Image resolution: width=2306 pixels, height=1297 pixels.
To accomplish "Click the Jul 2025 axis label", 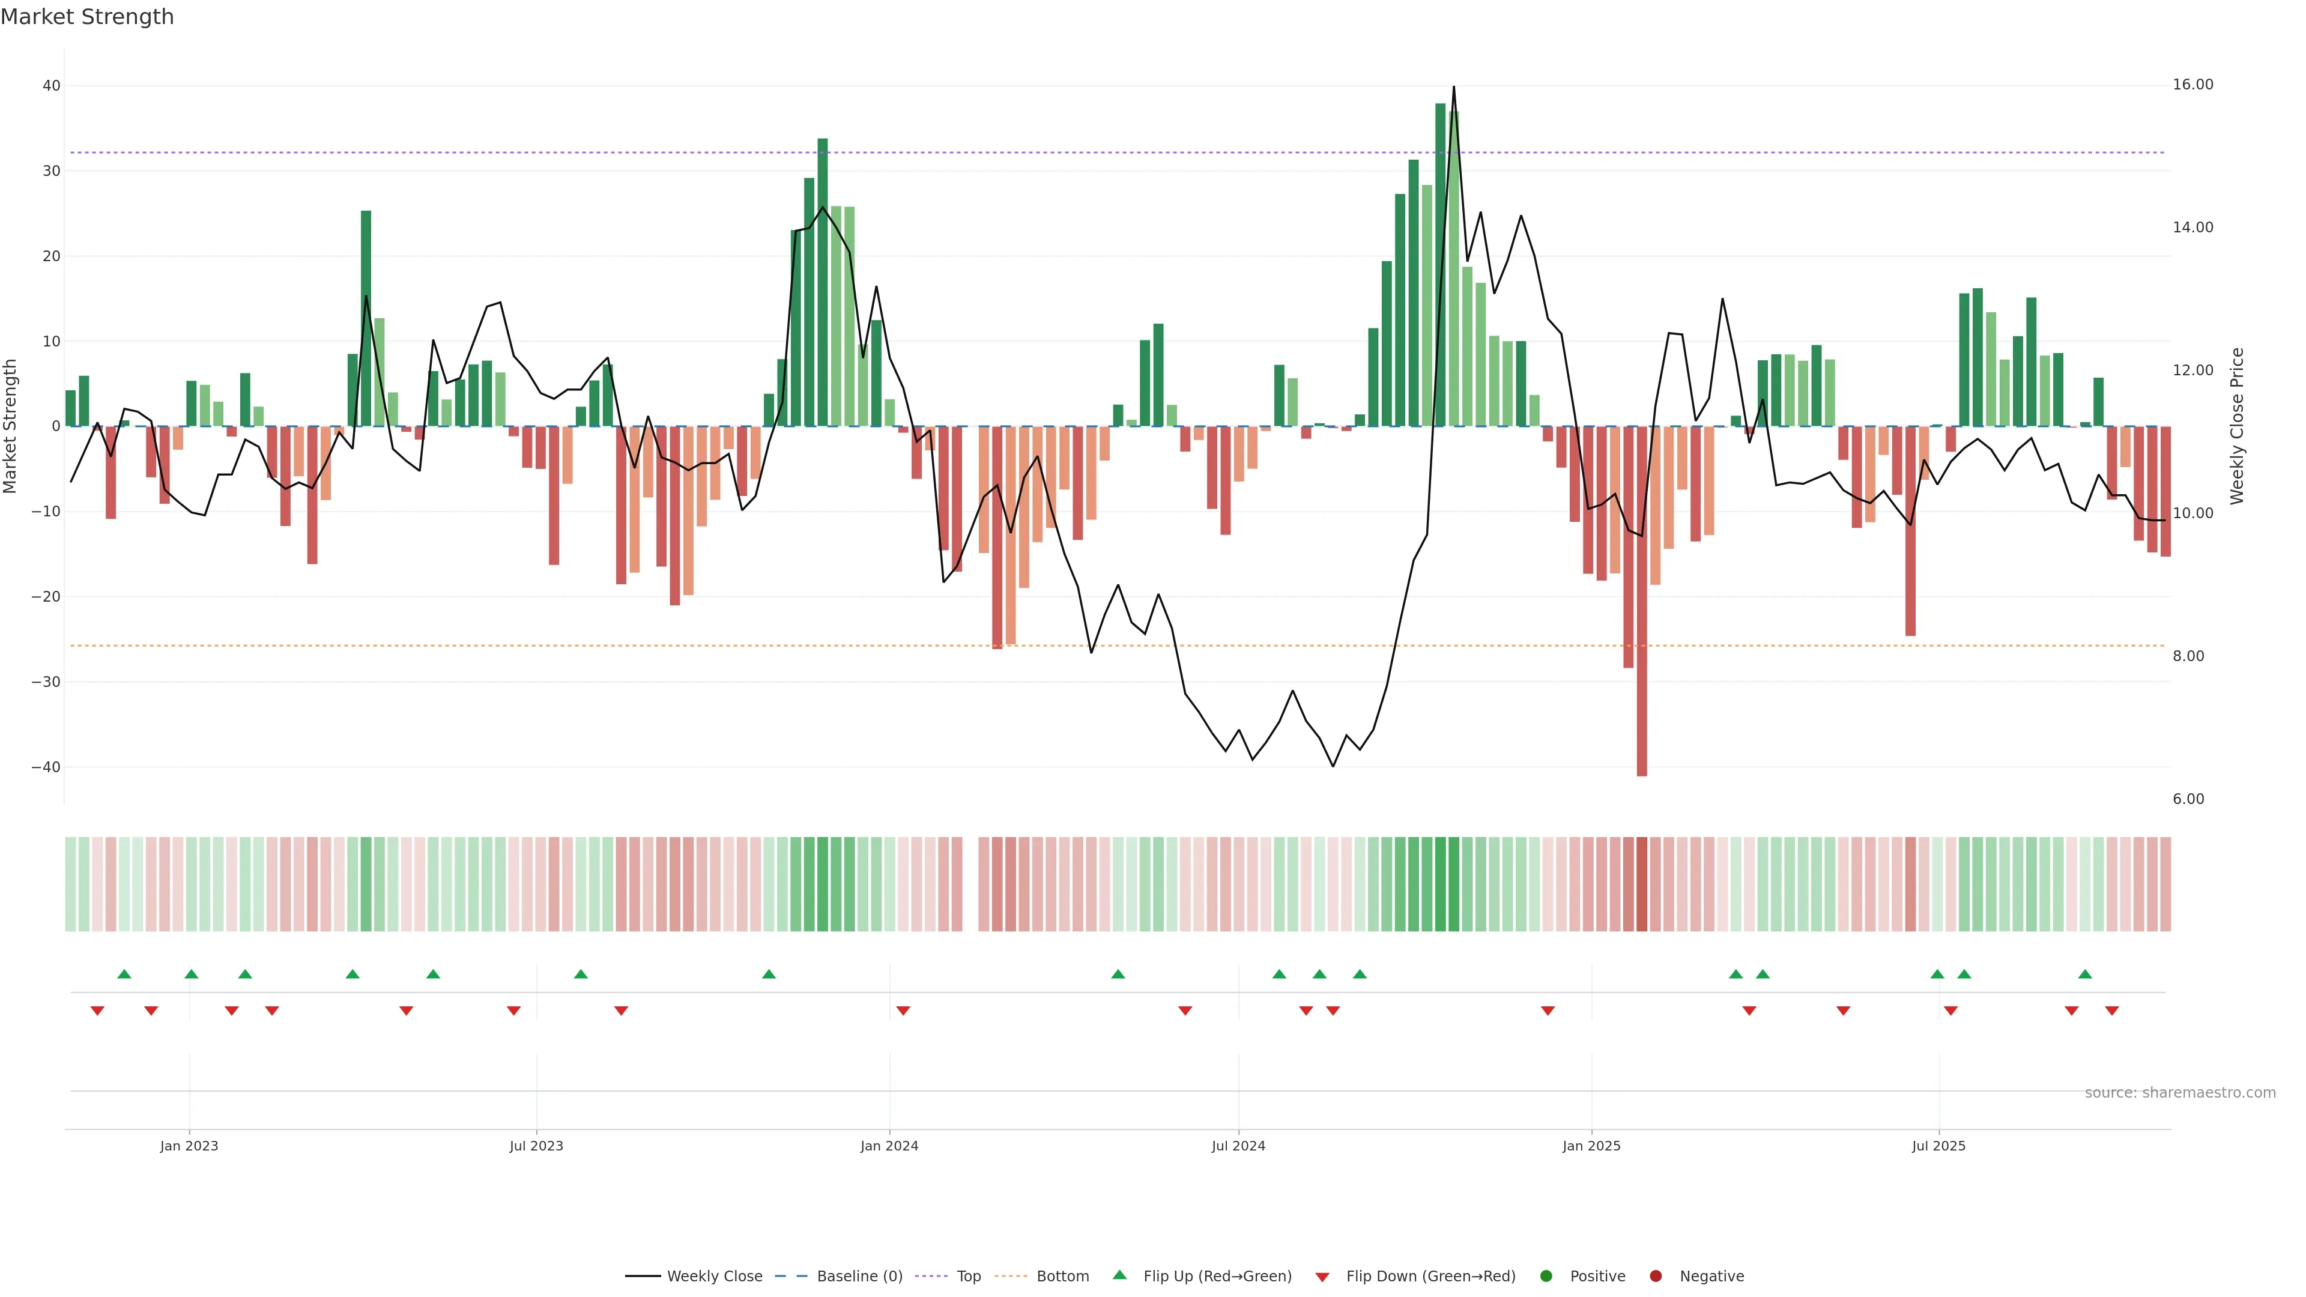I will tap(1938, 1146).
